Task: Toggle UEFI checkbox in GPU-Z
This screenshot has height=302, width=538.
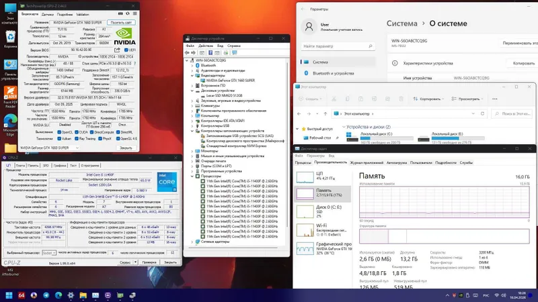Action: pos(126,50)
